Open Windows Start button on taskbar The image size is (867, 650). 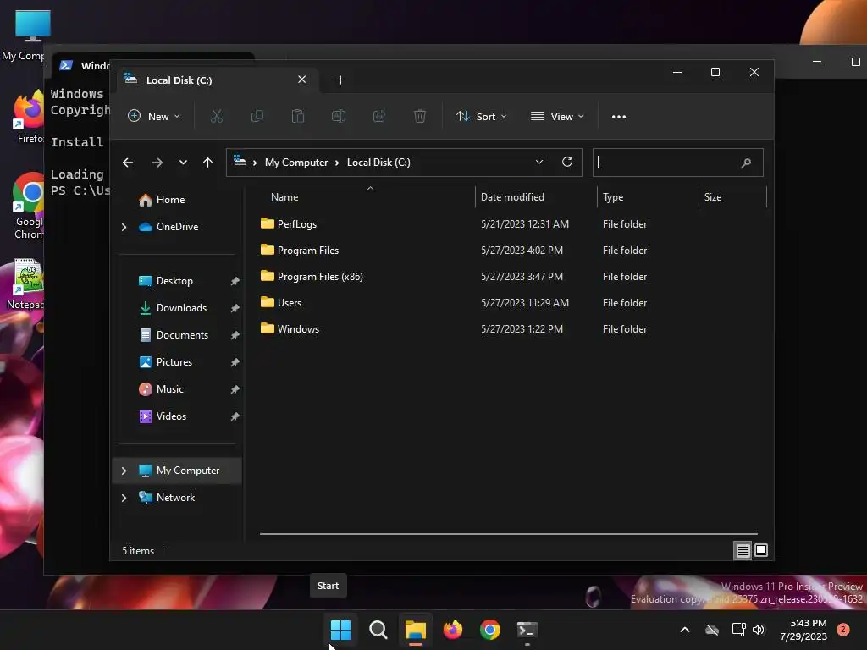click(x=340, y=630)
